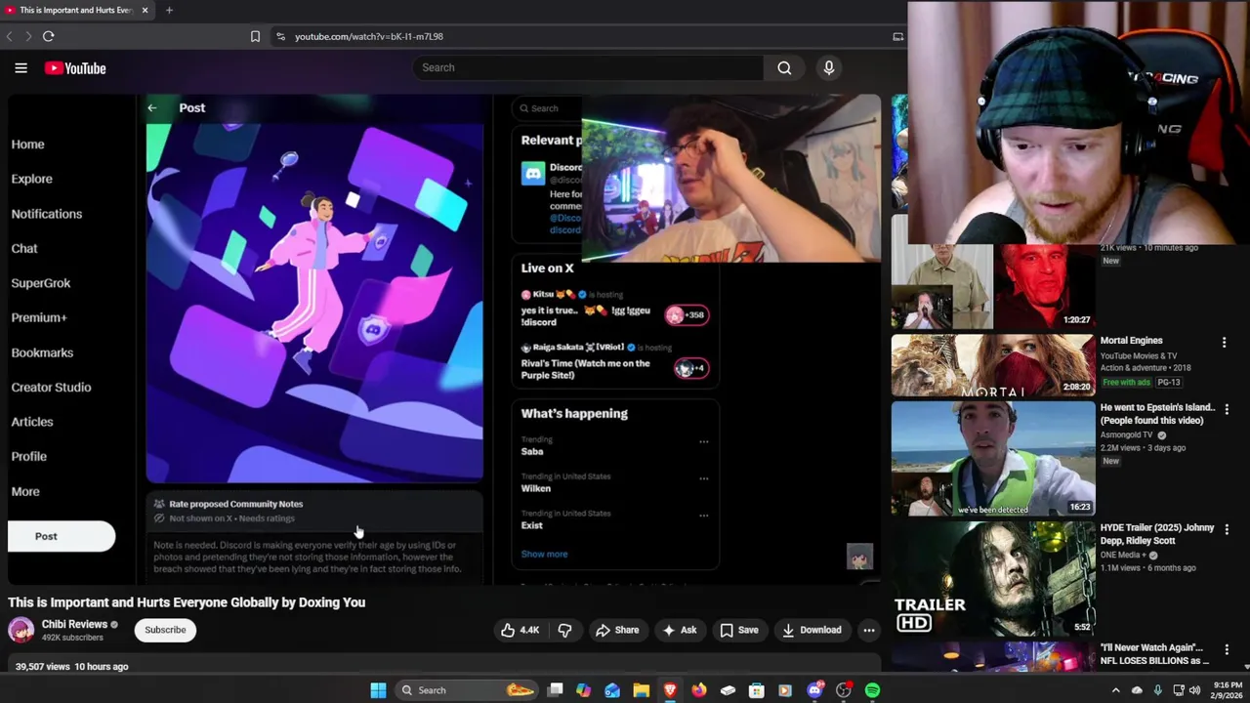Select Premium+ in the X sidebar

(x=39, y=317)
